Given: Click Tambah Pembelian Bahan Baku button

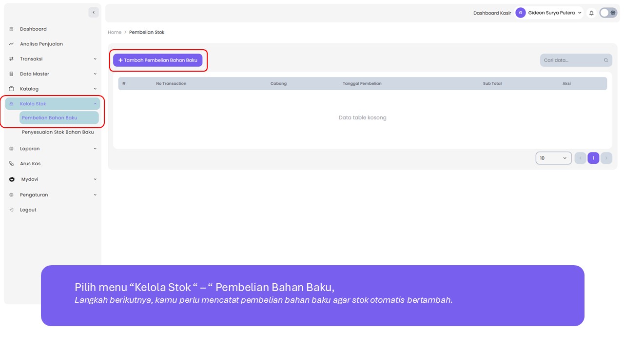Looking at the screenshot, I should pos(157,60).
